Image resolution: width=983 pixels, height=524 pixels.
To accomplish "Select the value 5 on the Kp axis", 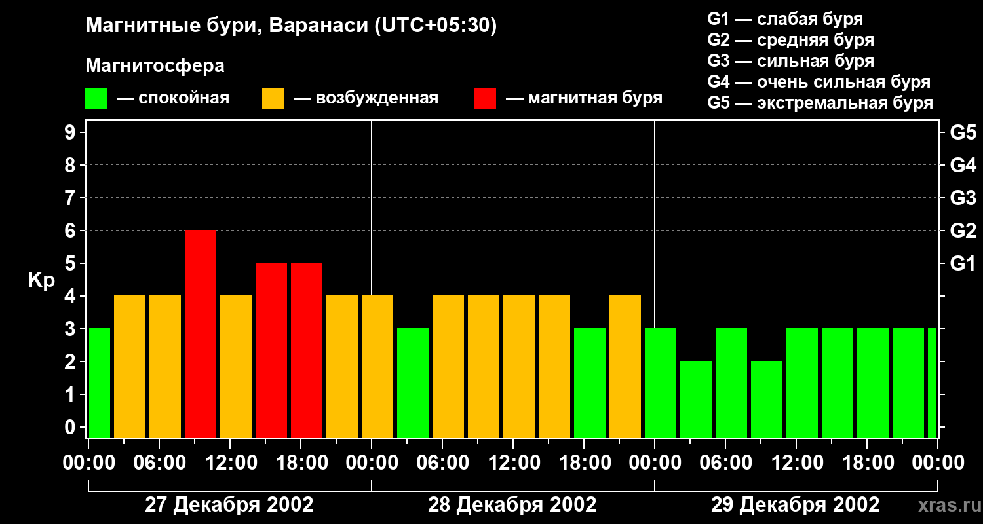I will (x=71, y=263).
